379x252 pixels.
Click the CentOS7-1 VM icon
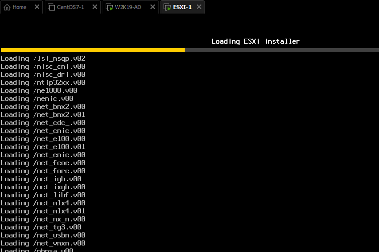tap(51, 7)
